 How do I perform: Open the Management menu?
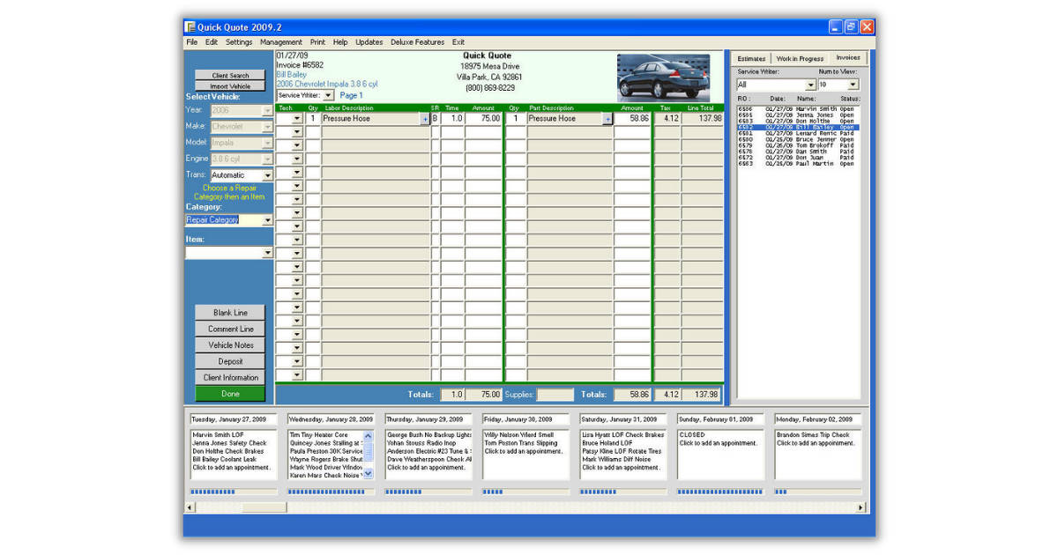pyautogui.click(x=281, y=41)
